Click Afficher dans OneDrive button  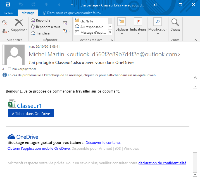[31, 114]
